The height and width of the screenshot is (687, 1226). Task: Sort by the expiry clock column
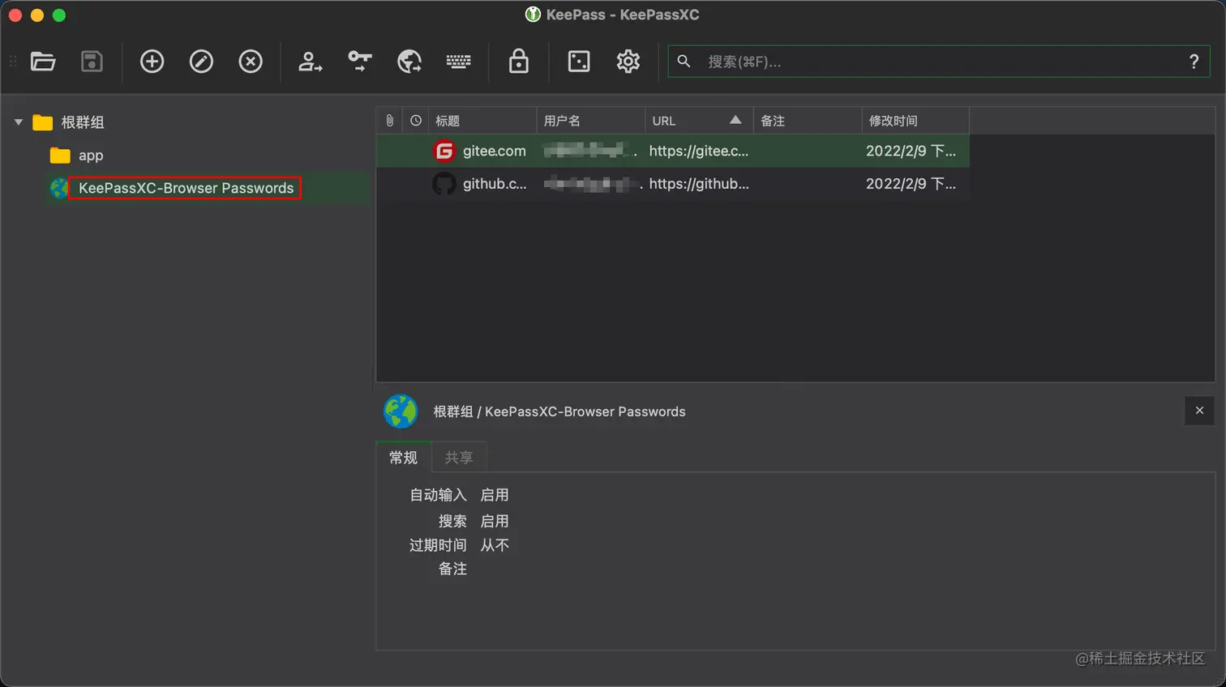point(416,121)
